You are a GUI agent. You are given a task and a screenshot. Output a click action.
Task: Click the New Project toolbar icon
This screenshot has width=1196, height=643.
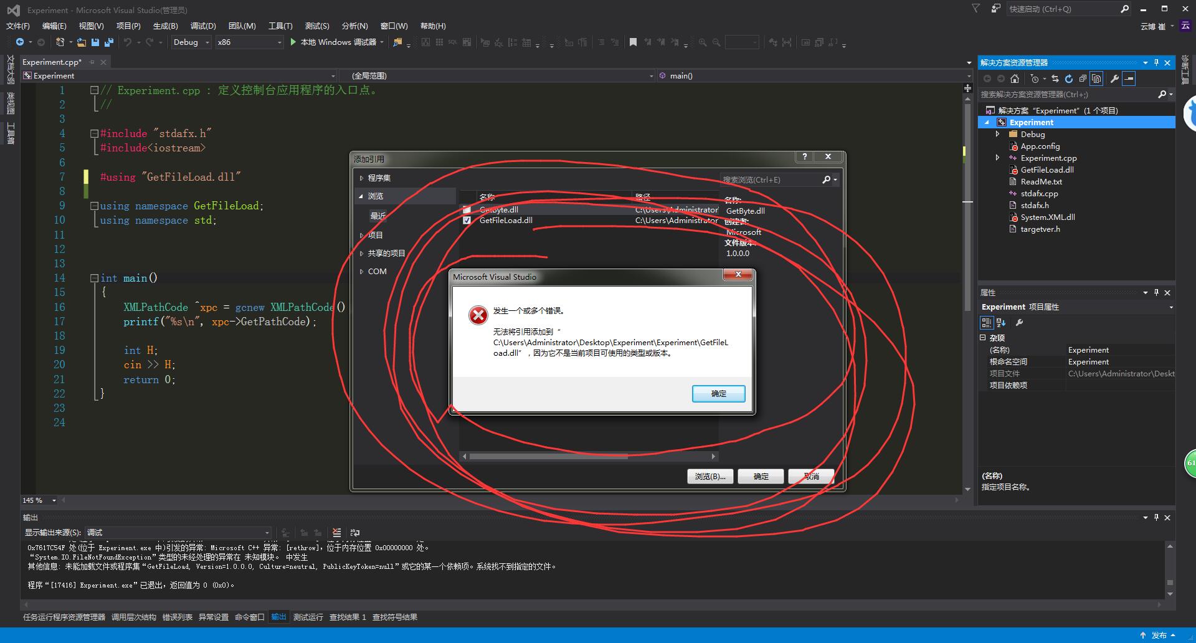pos(60,42)
